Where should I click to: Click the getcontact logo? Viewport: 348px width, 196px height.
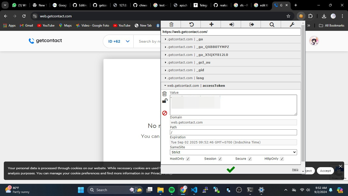(x=45, y=41)
